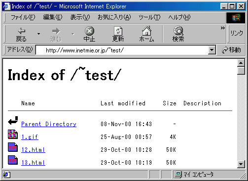The width and height of the screenshot is (248, 181).
Task: Click the date '25-Aug-00 00:57'
Action: click(x=126, y=137)
